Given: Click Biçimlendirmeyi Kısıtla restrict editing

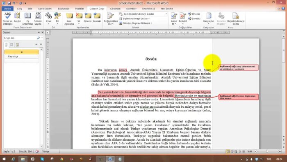Looking at the screenshot, I should (236, 19).
